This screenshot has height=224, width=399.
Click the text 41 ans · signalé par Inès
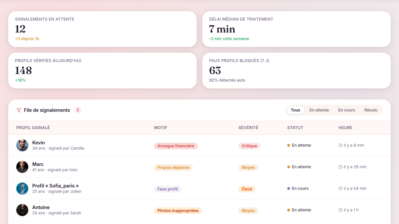tap(55, 170)
